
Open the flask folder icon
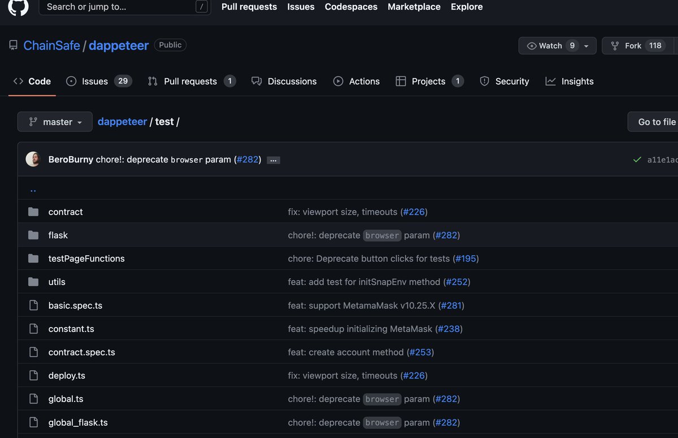[x=33, y=235]
